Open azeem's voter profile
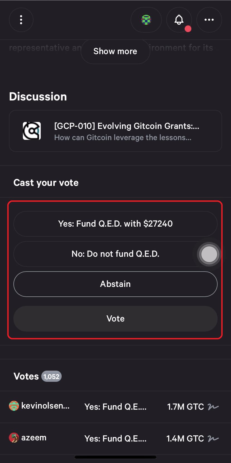The image size is (231, 463). coord(34,438)
